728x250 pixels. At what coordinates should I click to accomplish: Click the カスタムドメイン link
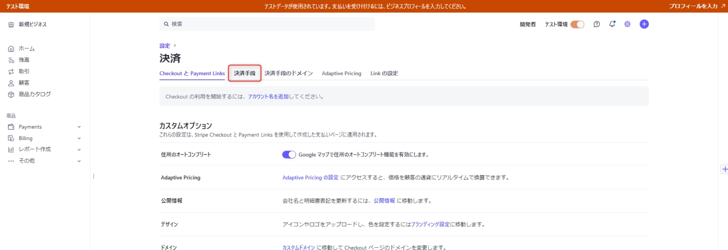(x=298, y=247)
